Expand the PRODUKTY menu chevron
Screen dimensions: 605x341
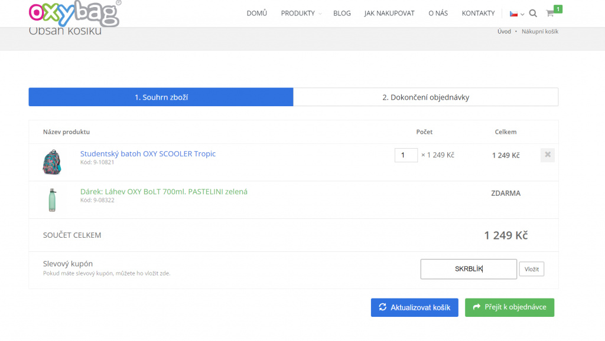[320, 14]
